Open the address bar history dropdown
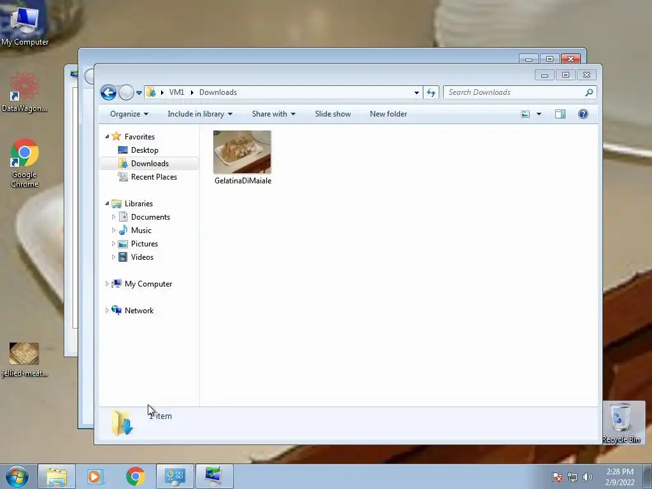652x489 pixels. click(x=416, y=93)
